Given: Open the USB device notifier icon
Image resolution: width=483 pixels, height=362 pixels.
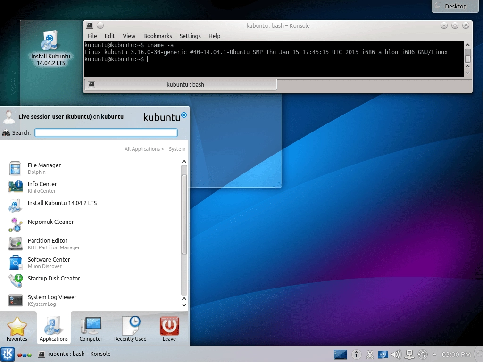Looking at the screenshot, I should (423, 354).
